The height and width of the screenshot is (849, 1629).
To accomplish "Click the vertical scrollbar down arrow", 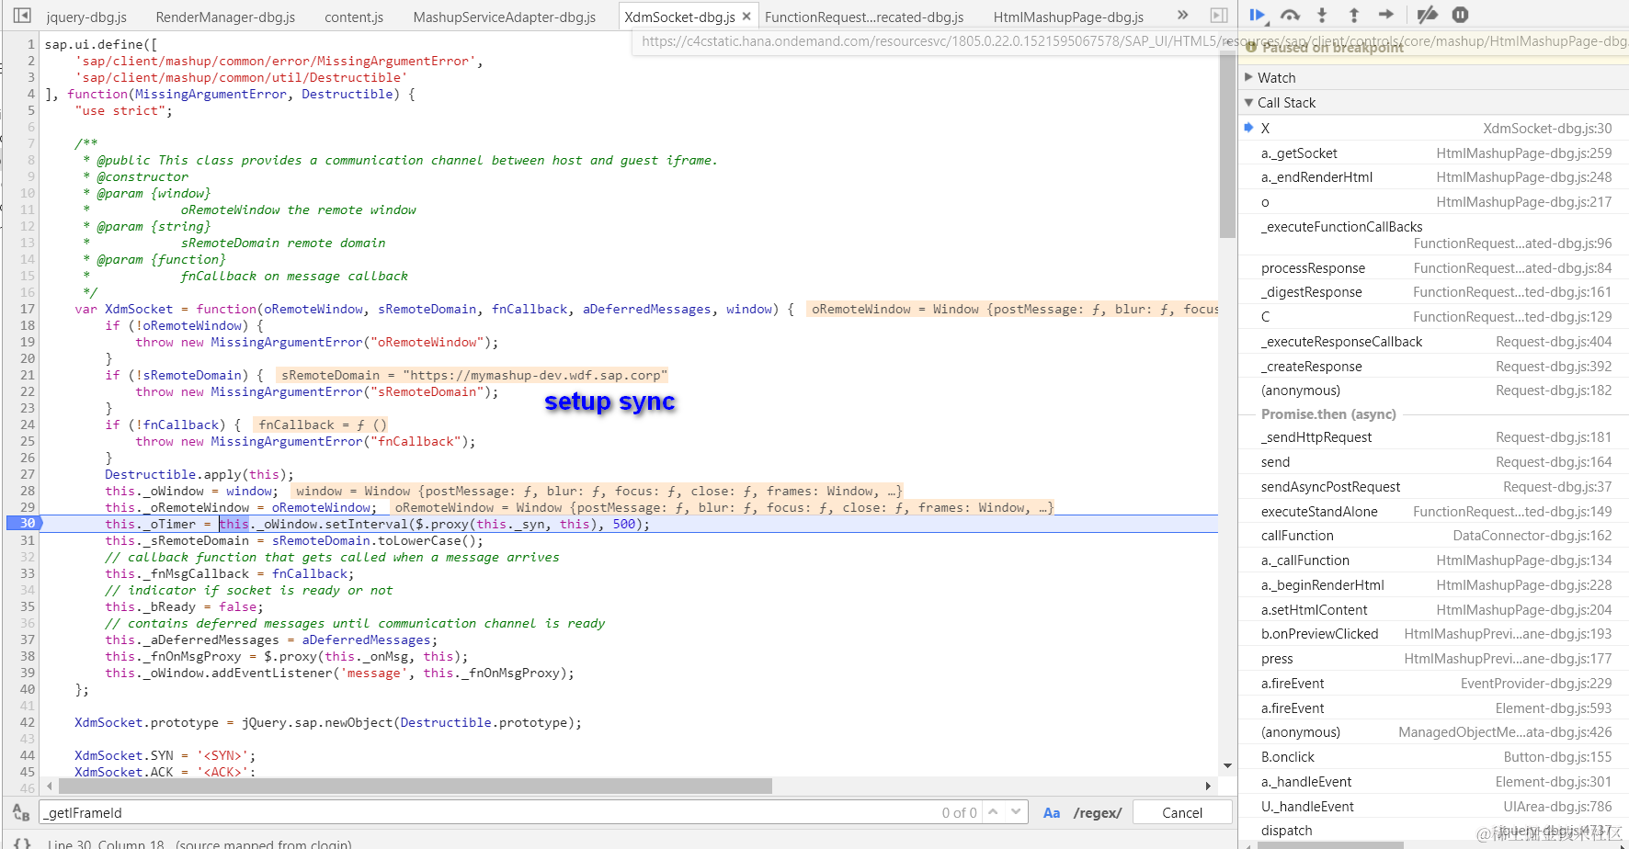I will tap(1227, 766).
